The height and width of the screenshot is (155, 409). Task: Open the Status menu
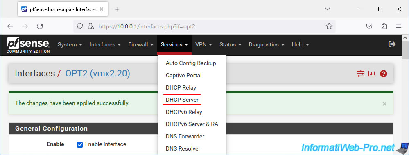(x=230, y=45)
